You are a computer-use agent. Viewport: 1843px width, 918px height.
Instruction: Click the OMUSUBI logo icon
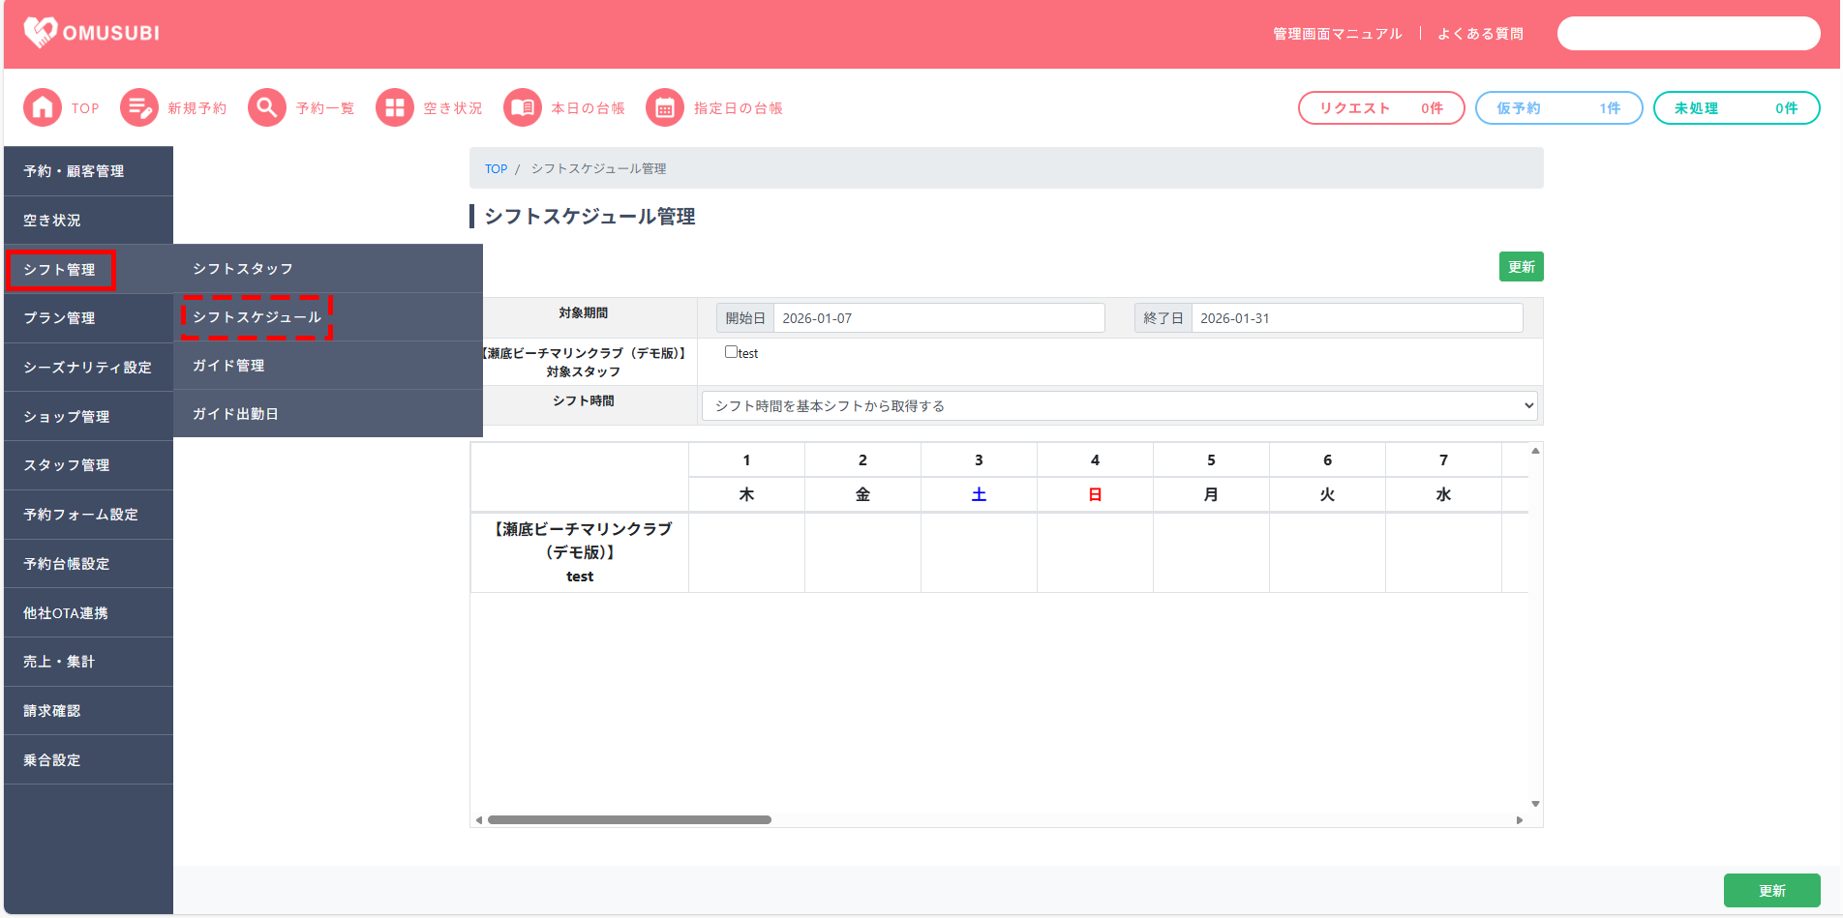41,33
